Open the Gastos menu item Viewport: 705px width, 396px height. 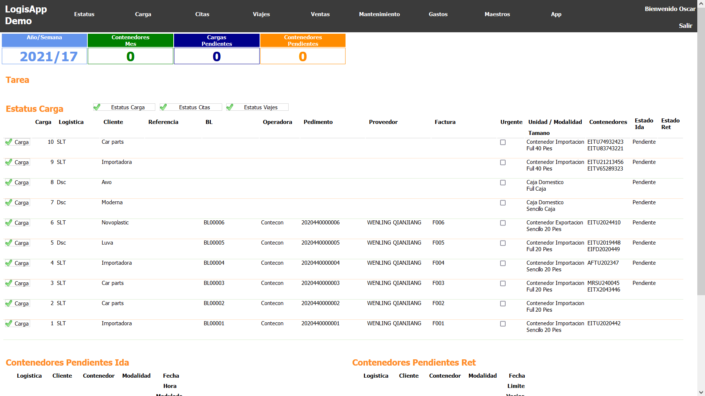(438, 14)
